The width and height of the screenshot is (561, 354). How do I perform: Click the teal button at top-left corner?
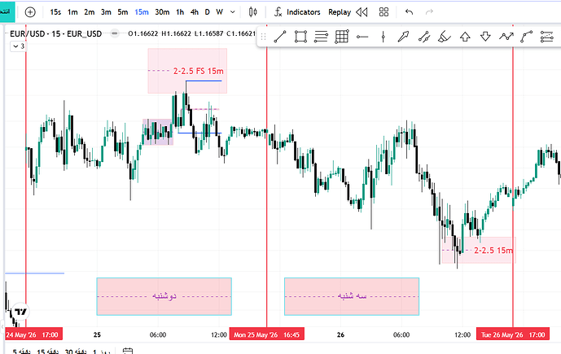7,11
